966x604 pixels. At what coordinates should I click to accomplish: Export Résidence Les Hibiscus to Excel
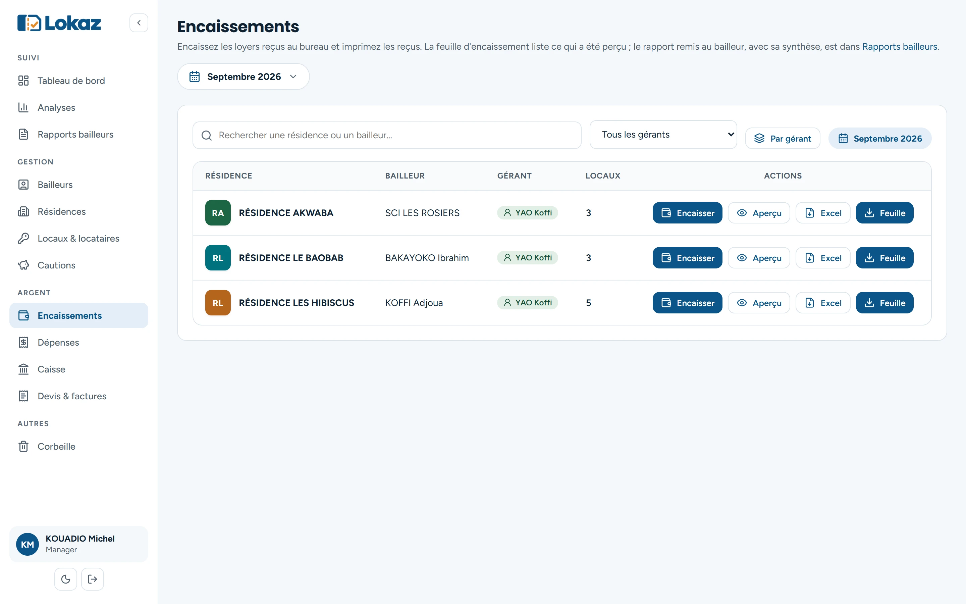click(x=823, y=302)
